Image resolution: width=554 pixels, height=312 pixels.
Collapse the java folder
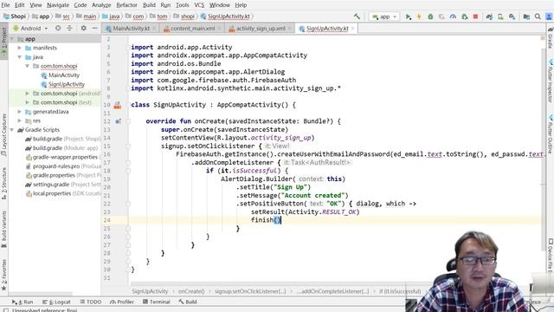pos(20,57)
